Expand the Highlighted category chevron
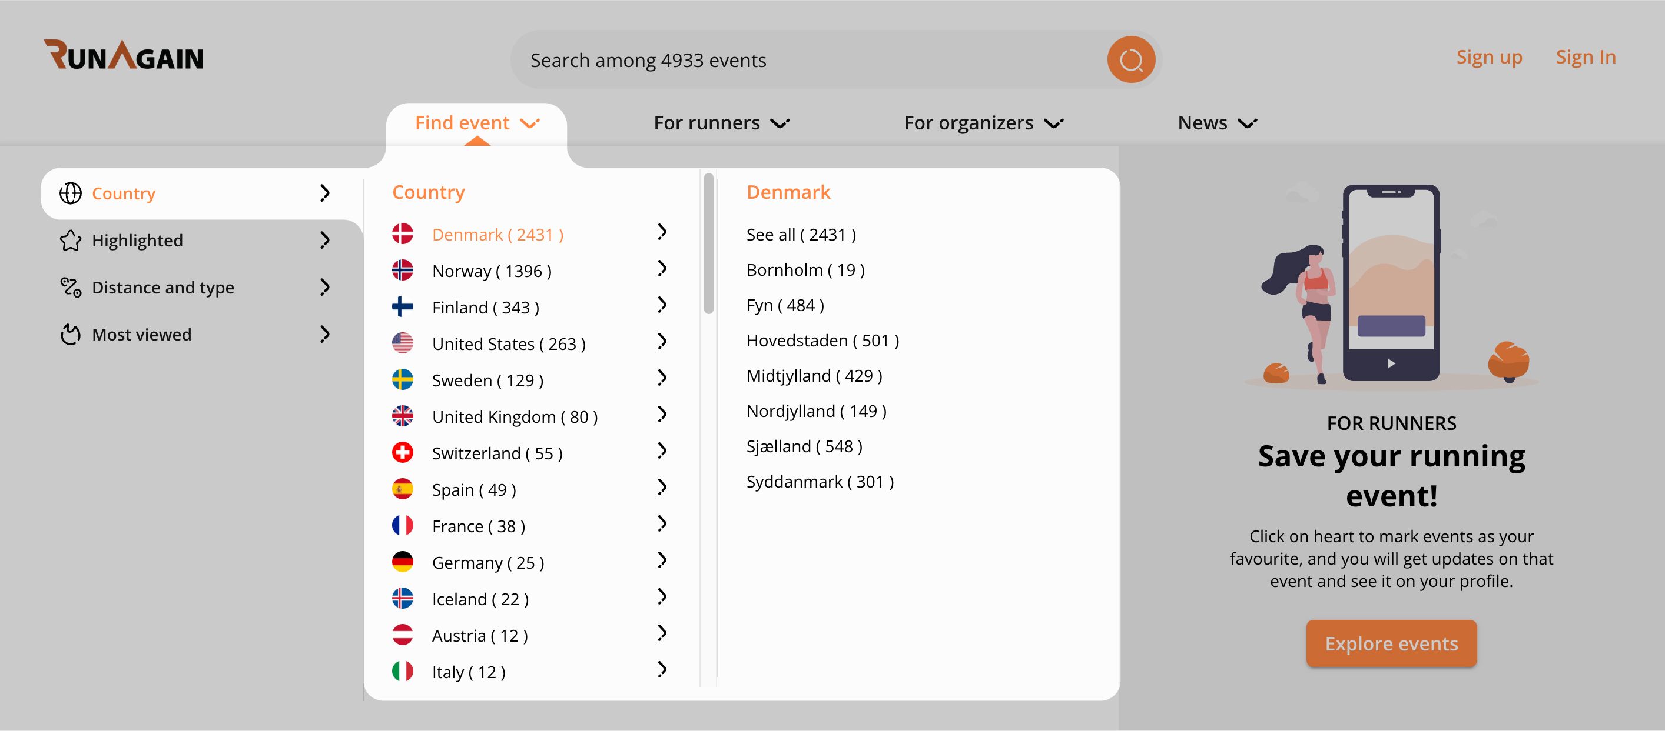The image size is (1665, 731). click(325, 240)
